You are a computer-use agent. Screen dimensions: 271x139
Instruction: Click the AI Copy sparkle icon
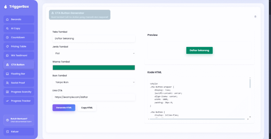pyautogui.click(x=7, y=28)
